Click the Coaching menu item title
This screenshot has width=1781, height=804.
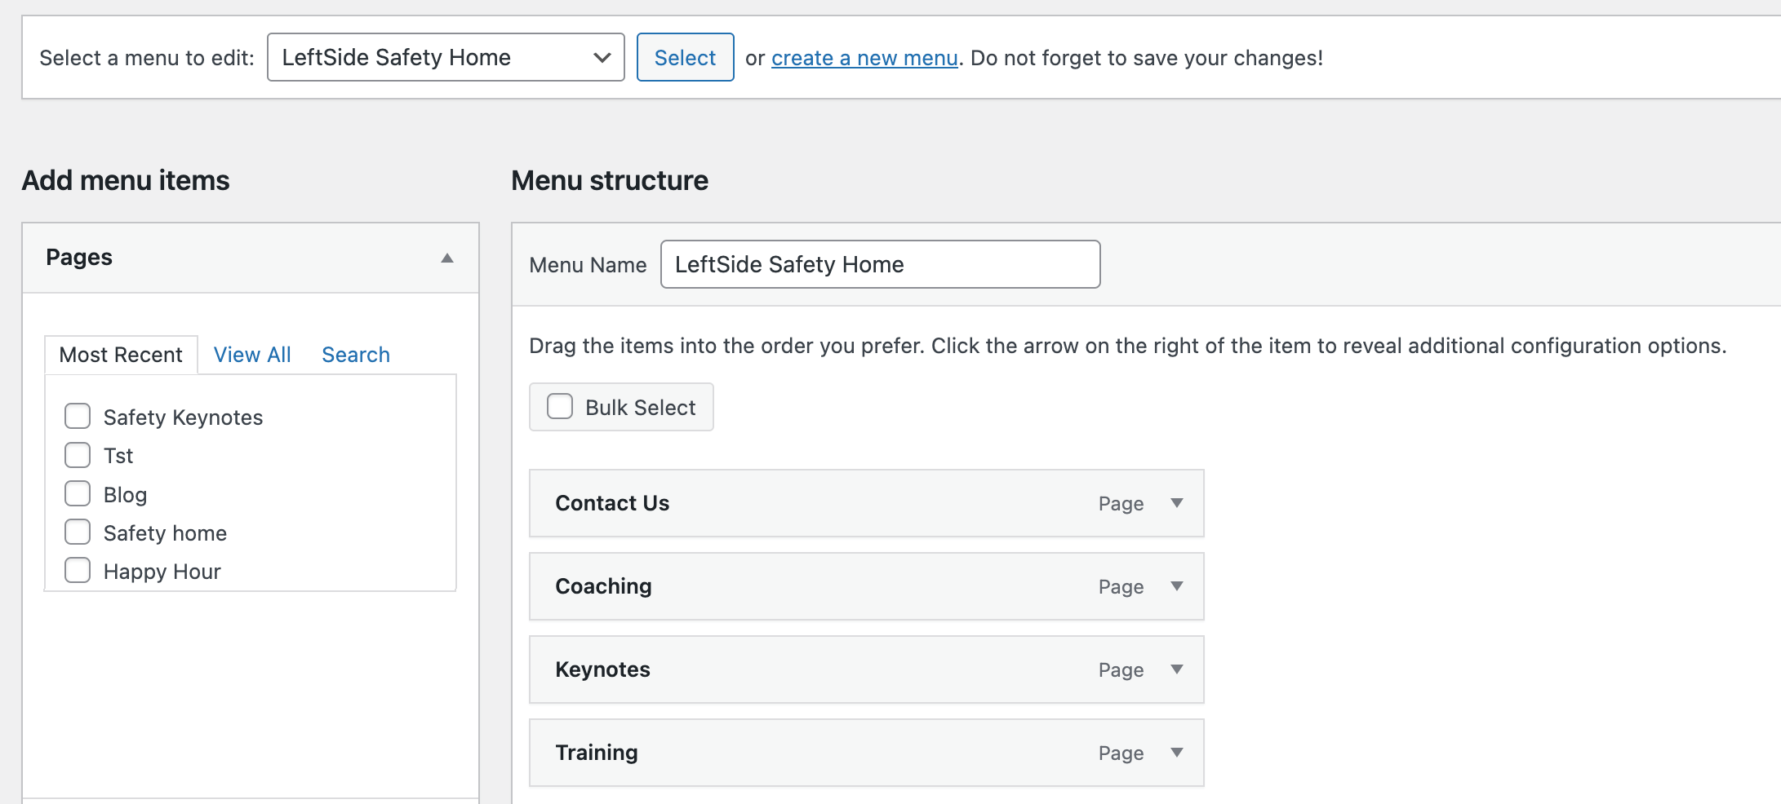tap(603, 586)
